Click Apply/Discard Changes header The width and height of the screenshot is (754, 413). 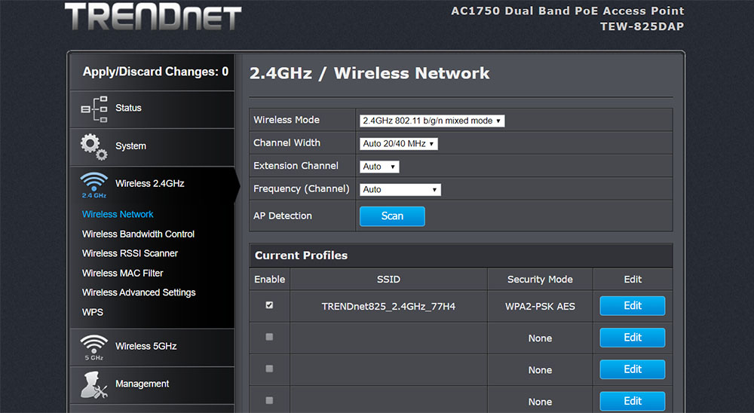tap(155, 72)
